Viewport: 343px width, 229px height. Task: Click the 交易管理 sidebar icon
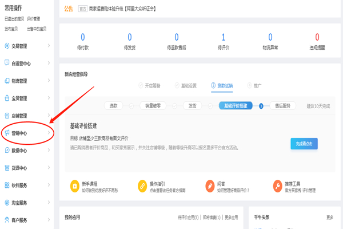(x=6, y=46)
